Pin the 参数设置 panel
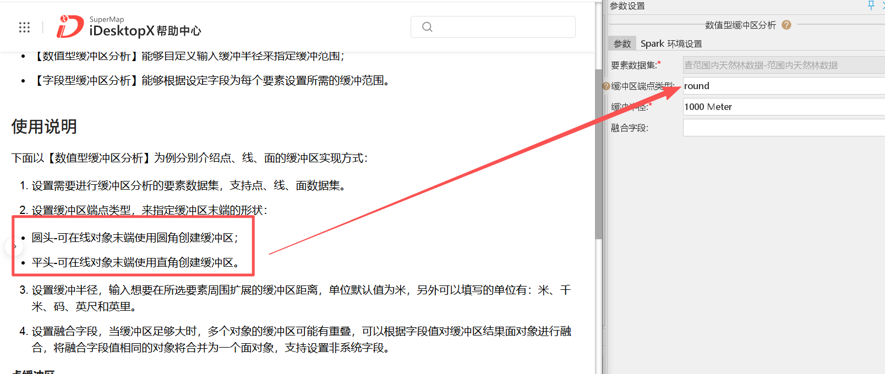The image size is (885, 374). point(871,5)
